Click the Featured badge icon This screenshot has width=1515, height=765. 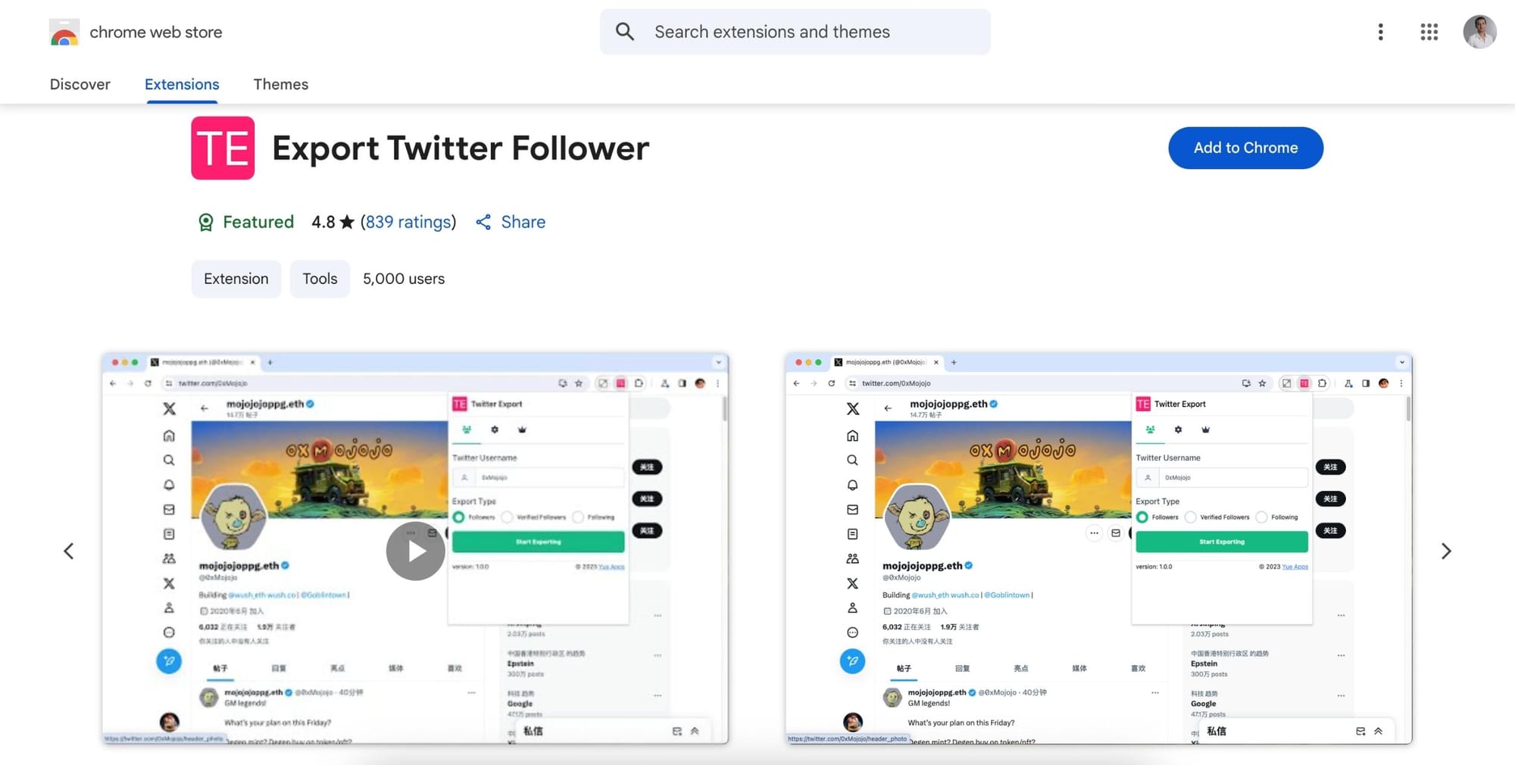point(206,221)
